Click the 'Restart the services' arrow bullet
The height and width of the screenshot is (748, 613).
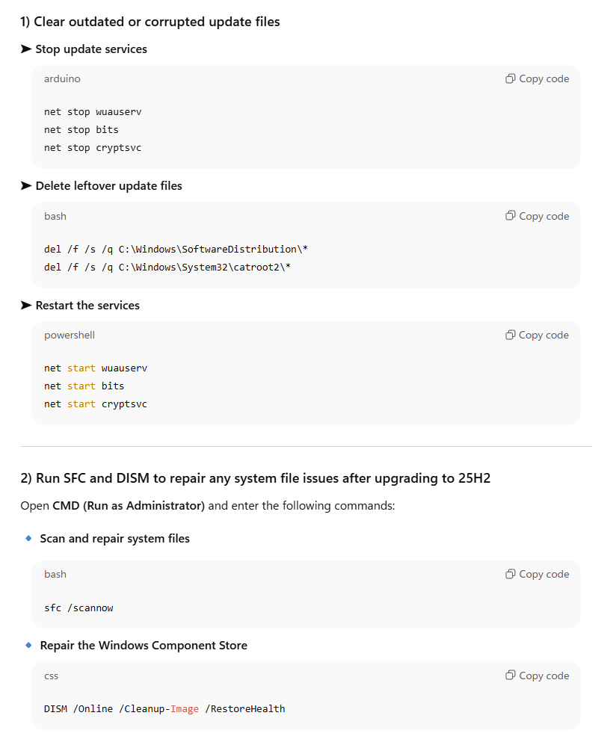pyautogui.click(x=25, y=306)
